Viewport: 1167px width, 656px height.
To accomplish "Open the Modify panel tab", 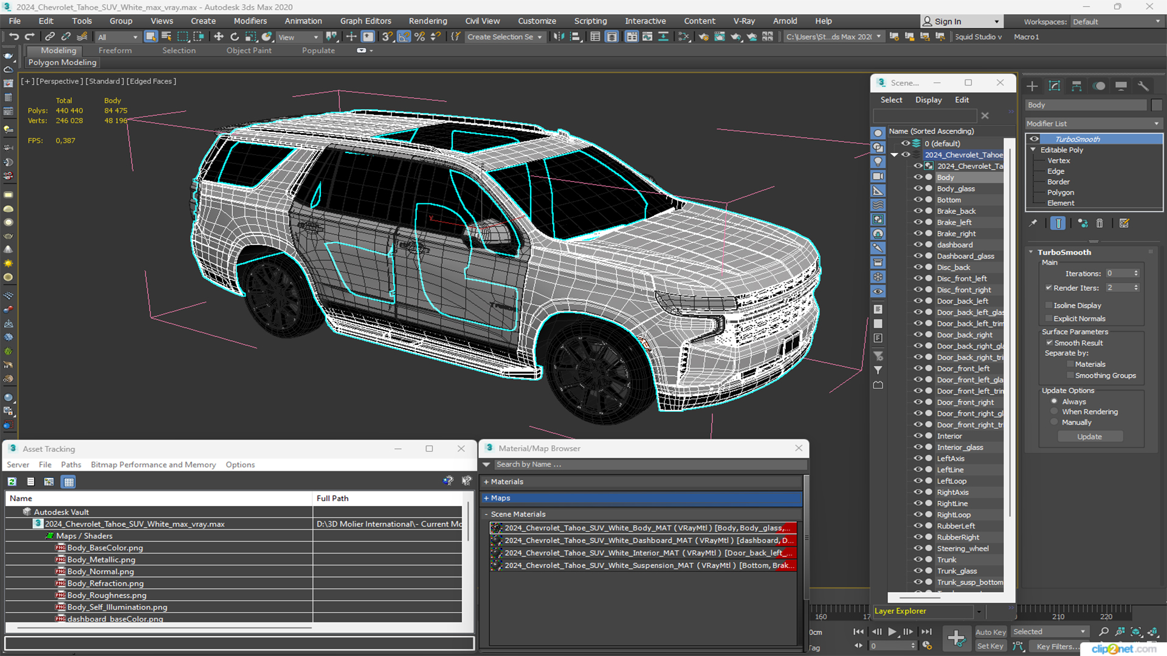I will click(1055, 86).
